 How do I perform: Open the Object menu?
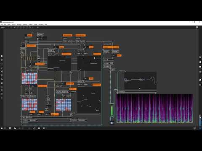14,24
